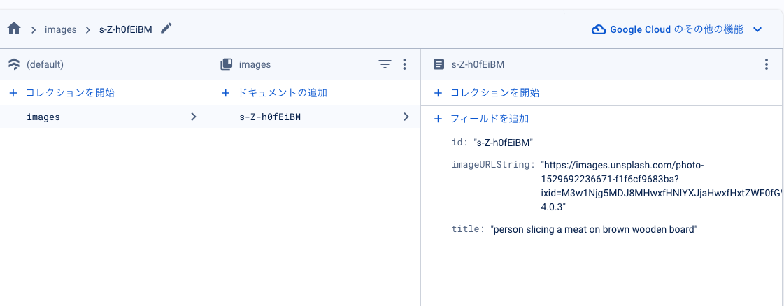Open three-dot menu for images collection
Screen dimensions: 784x306
click(404, 64)
